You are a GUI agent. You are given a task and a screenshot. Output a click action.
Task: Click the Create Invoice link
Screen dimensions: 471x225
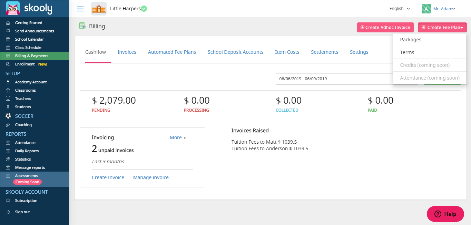coord(108,177)
